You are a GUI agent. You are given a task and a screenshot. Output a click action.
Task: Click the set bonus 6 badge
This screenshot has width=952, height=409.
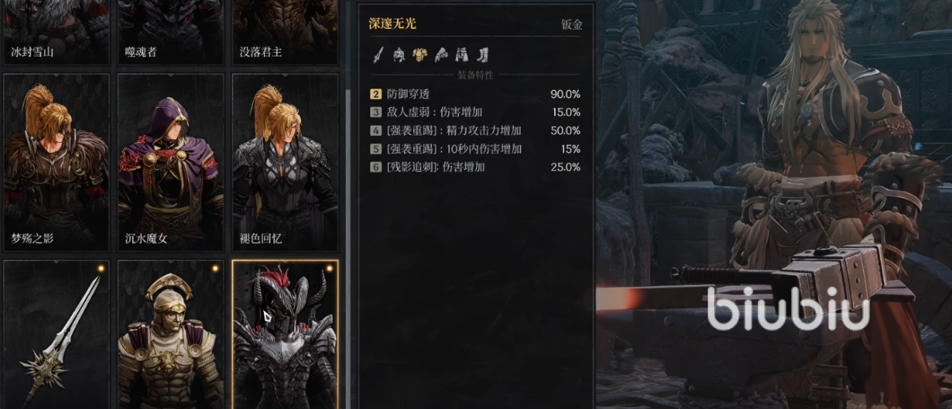376,167
